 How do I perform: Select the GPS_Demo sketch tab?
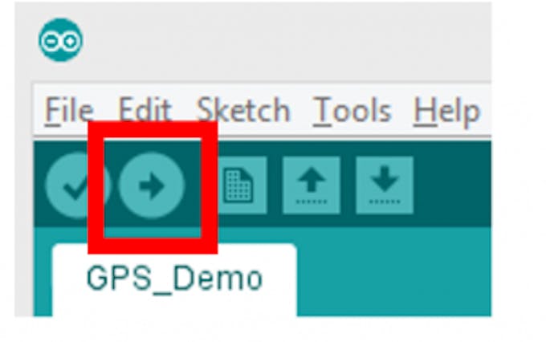pos(174,279)
